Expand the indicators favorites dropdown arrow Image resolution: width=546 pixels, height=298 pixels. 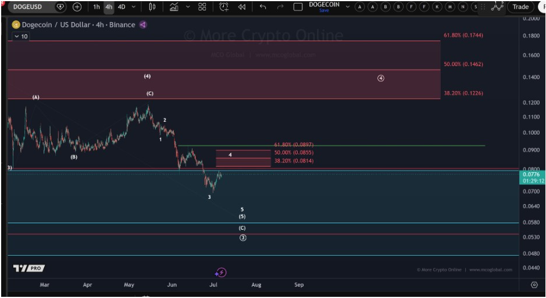[188, 6]
